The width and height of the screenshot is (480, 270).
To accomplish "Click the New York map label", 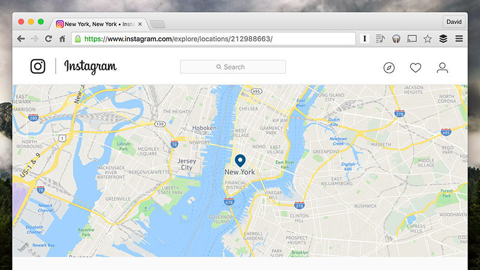I will [239, 172].
